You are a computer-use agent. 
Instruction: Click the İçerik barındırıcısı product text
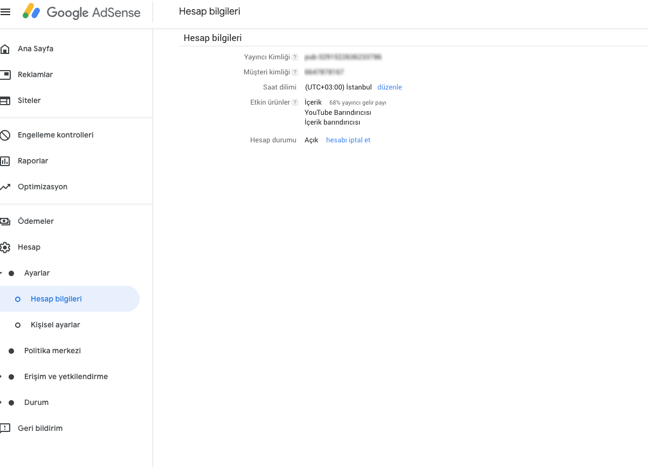pyautogui.click(x=333, y=122)
